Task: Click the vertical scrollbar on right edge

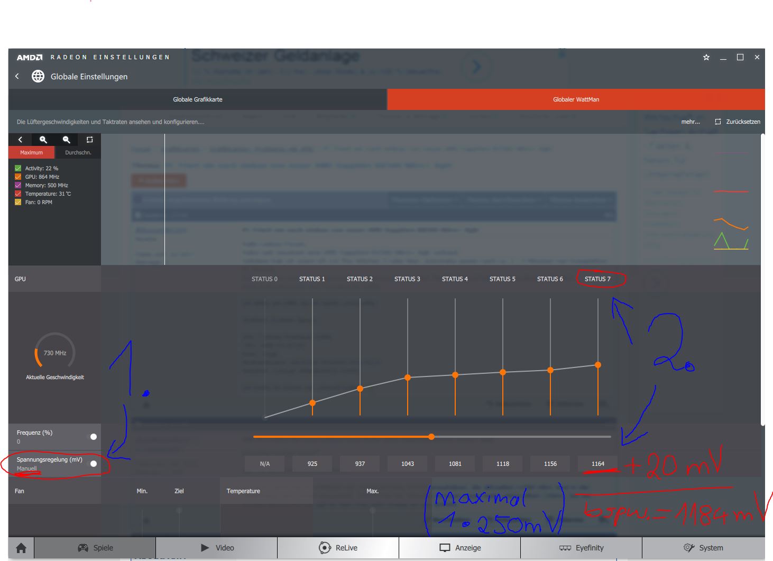Action: [x=762, y=280]
